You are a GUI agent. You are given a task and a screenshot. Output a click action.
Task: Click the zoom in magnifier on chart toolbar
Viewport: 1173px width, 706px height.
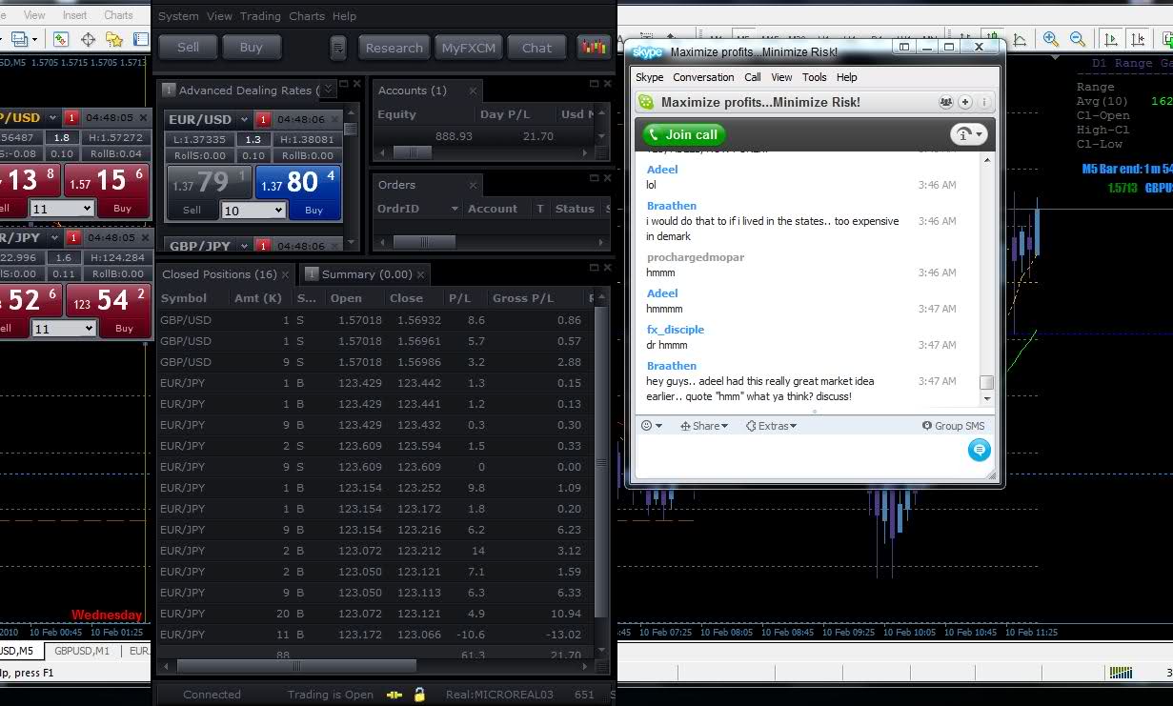pos(1050,39)
